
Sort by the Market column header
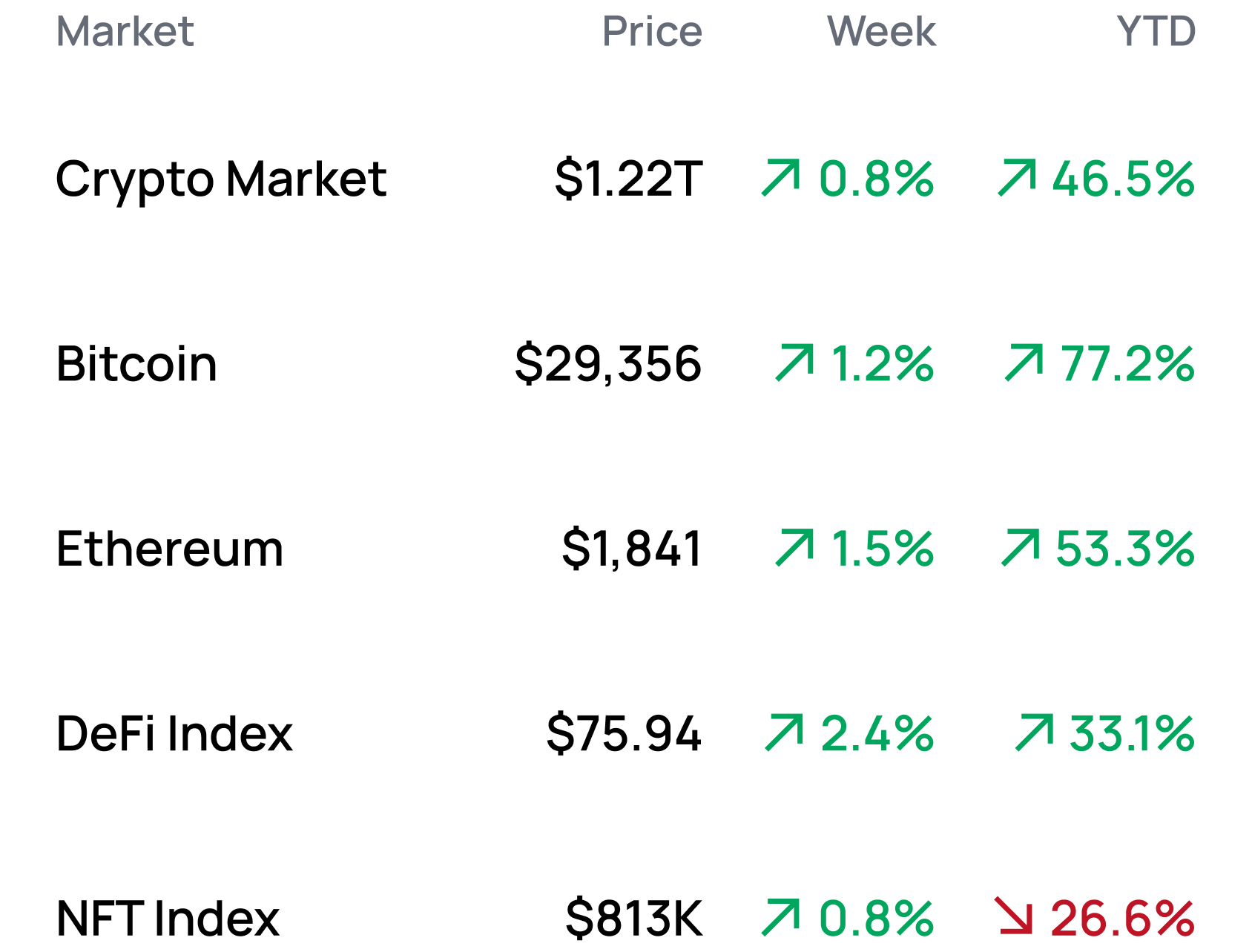coord(125,32)
